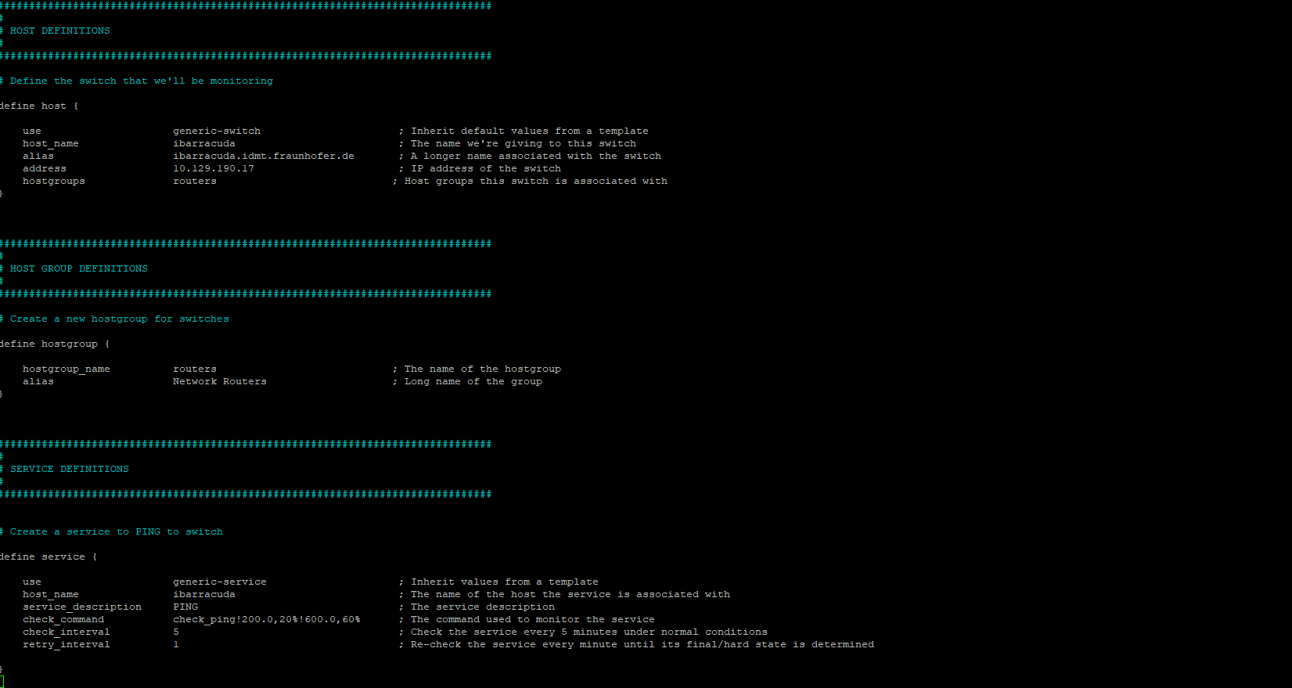Click the IP address 10.129.190.17

pos(214,169)
